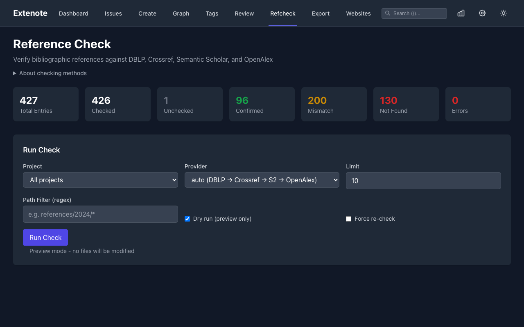The height and width of the screenshot is (327, 524).
Task: Open settings via the gear icon
Action: (482, 13)
